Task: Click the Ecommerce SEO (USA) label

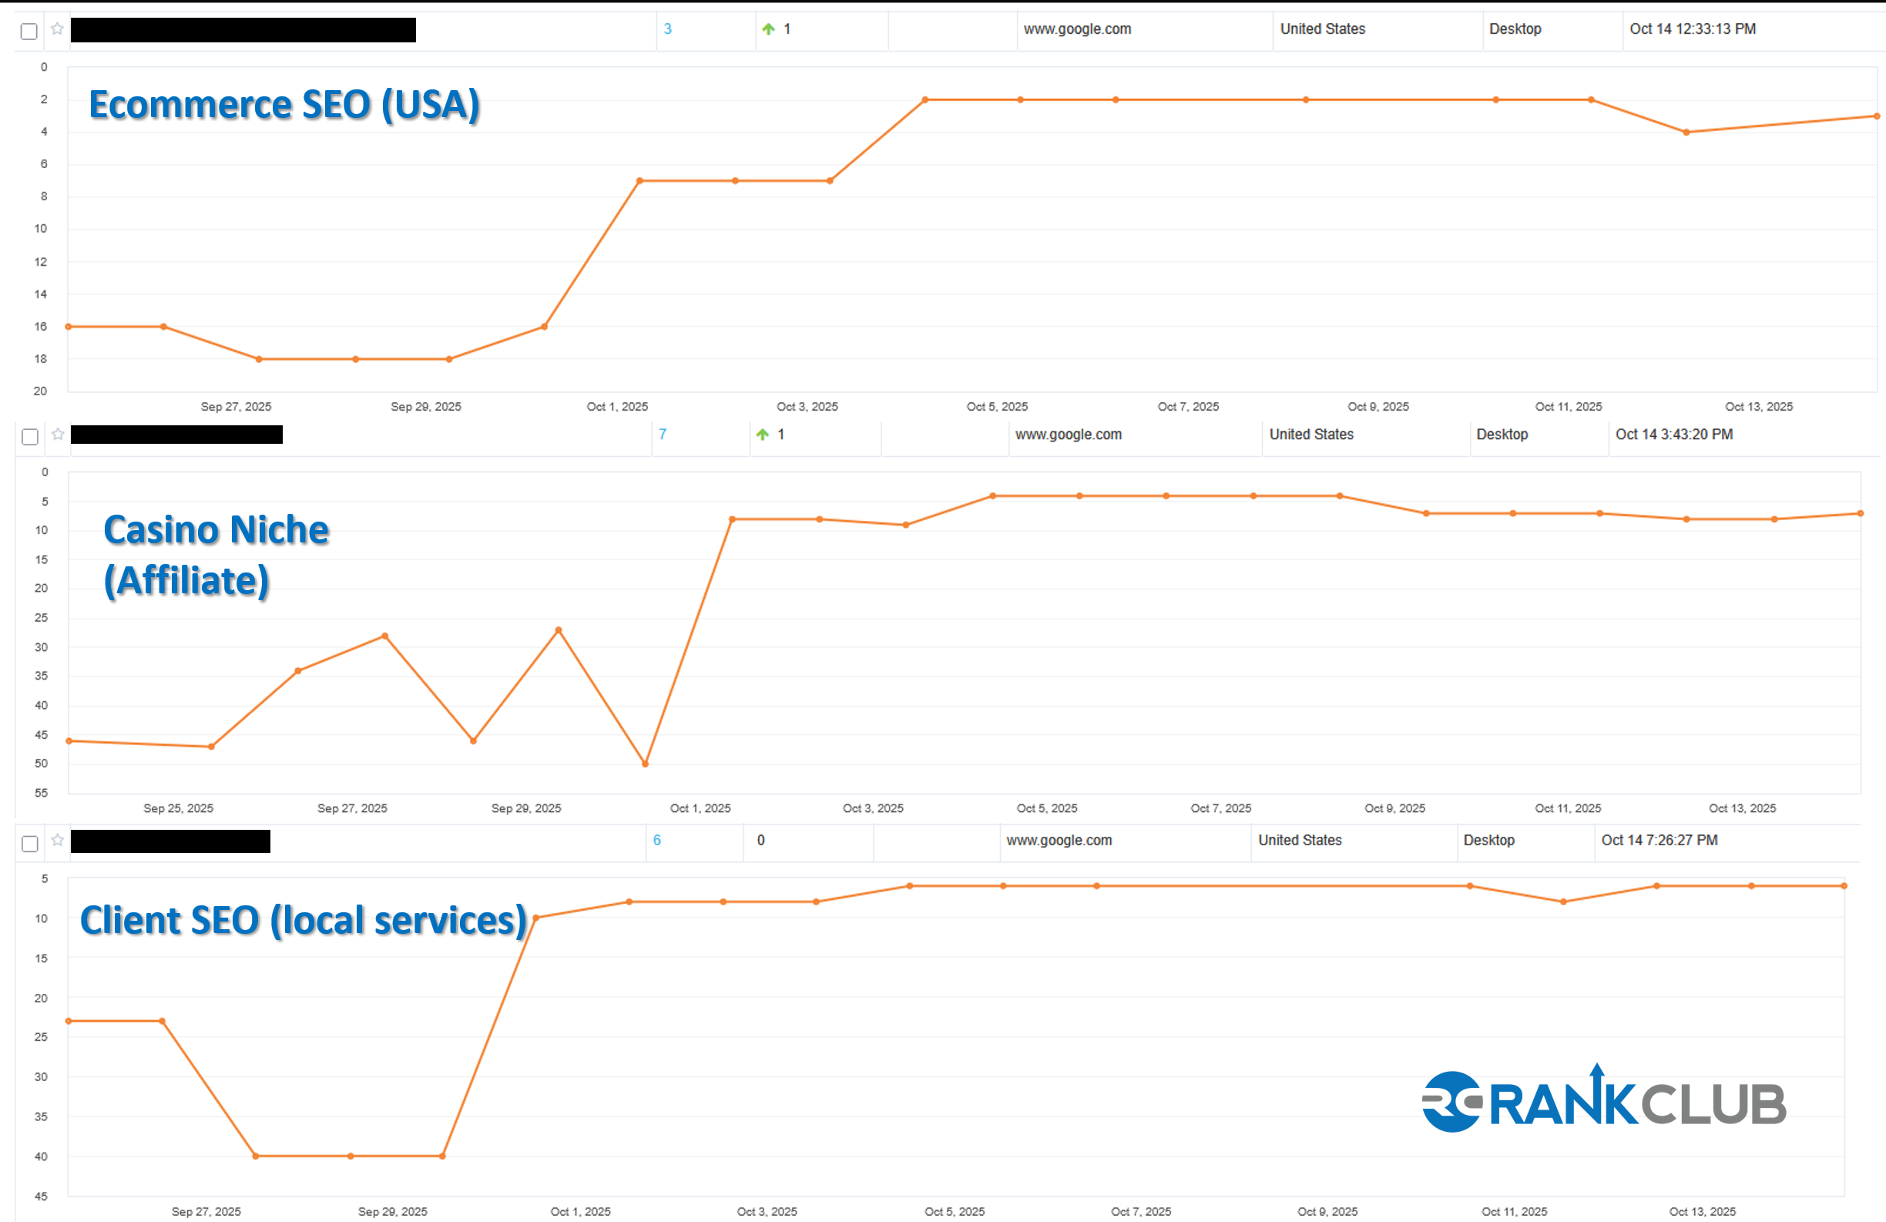Action: tap(284, 105)
